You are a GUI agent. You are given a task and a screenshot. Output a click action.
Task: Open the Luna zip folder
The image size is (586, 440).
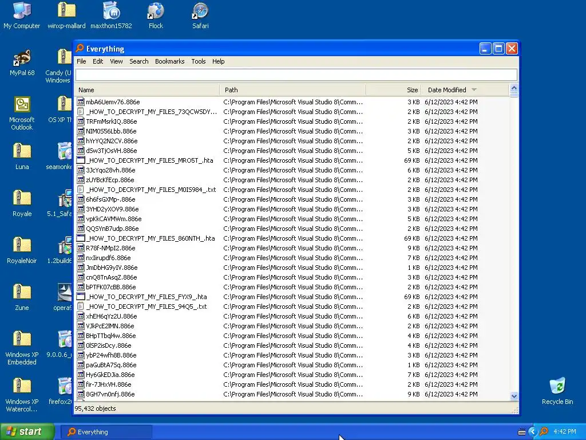pos(22,156)
